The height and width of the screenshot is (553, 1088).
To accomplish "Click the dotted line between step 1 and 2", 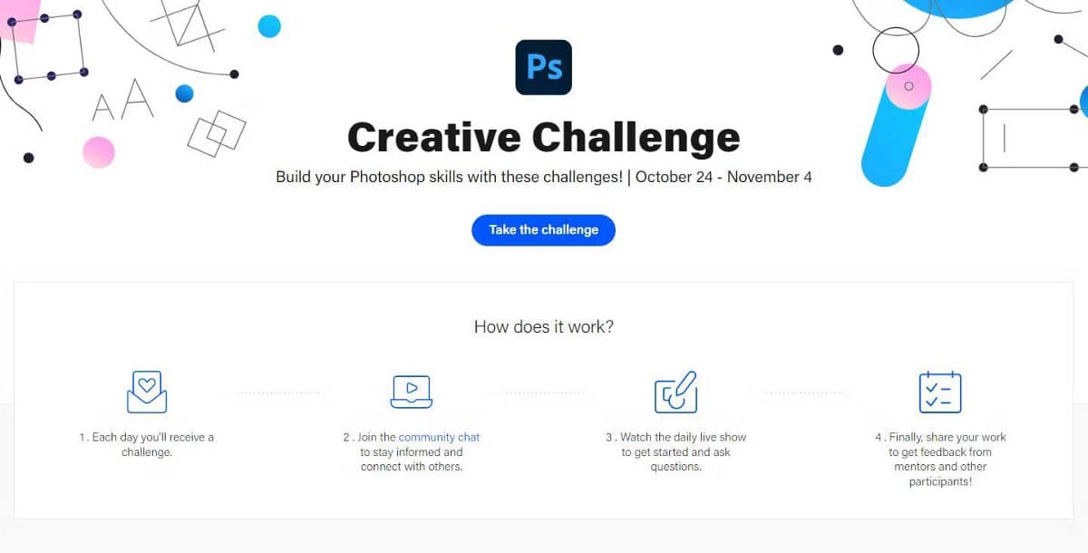I will point(278,392).
